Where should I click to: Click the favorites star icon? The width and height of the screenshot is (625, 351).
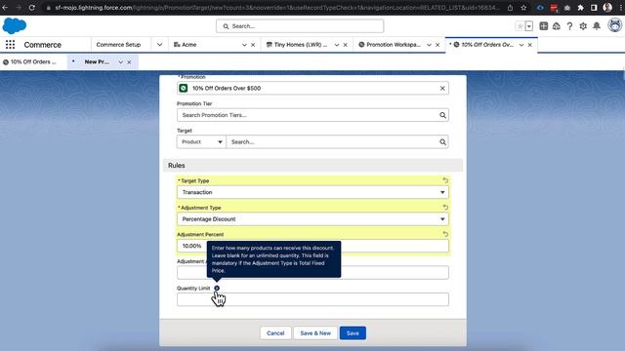(520, 26)
